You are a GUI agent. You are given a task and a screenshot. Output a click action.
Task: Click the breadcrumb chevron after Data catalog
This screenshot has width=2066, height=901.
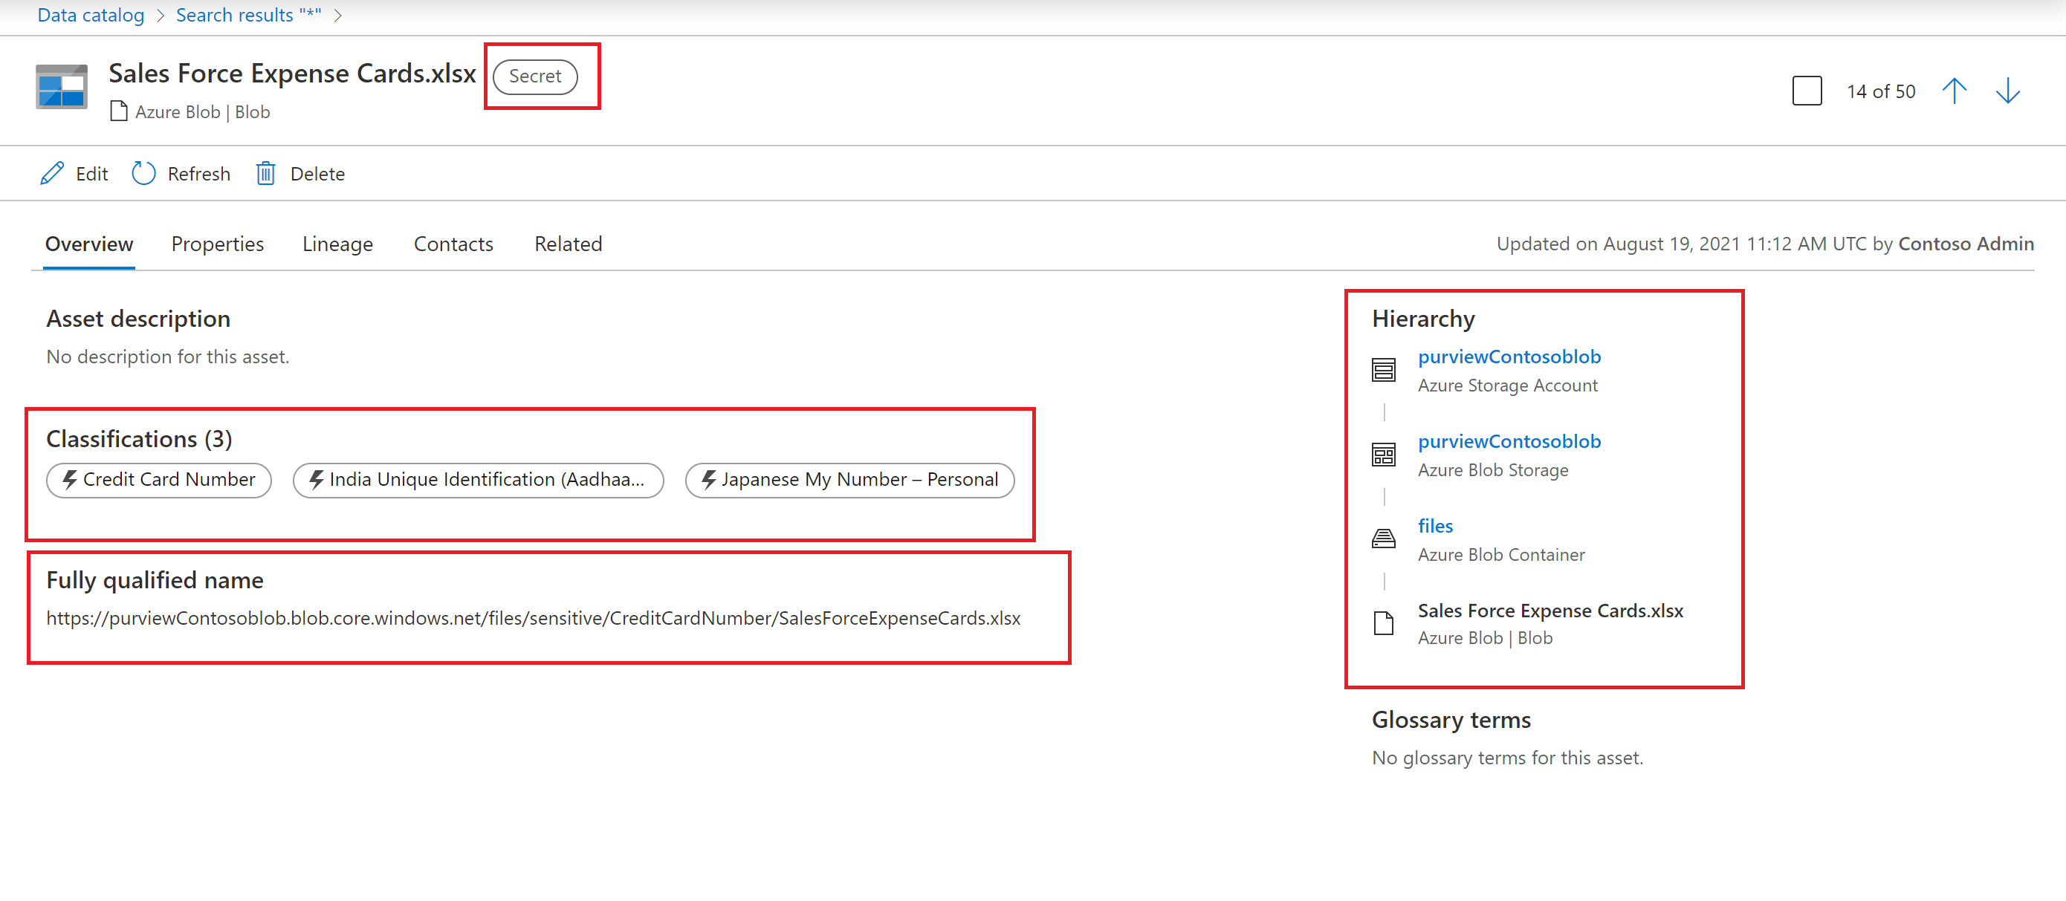[x=161, y=16]
